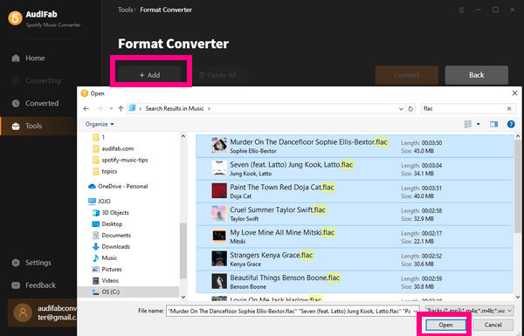The image size is (524, 336).
Task: Select Murder On The Dancefloor Sophie Ellis-Bextor.flac
Action: coord(355,146)
